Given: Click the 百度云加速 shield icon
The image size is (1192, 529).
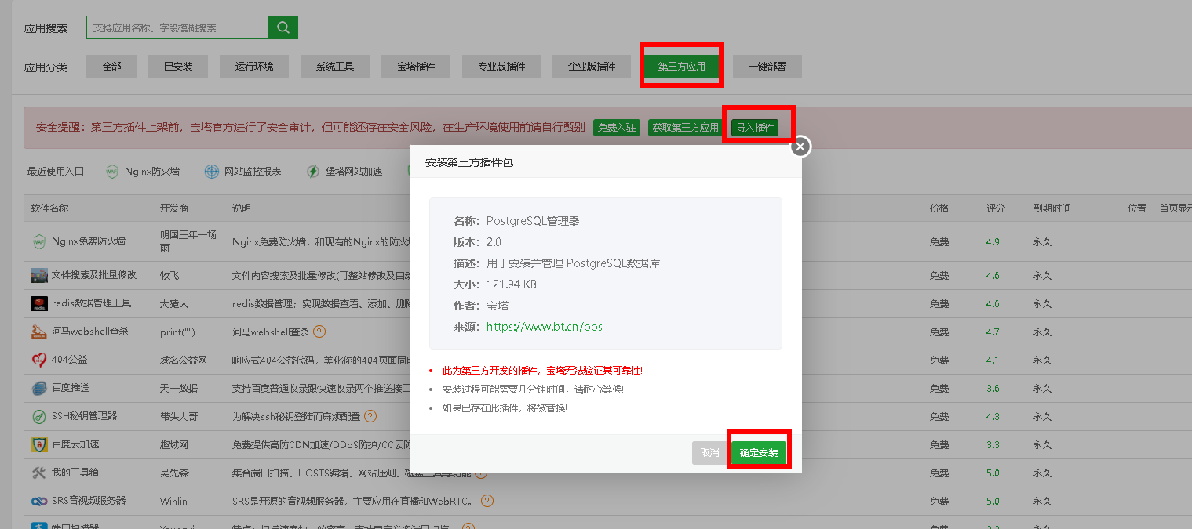Looking at the screenshot, I should coord(39,445).
